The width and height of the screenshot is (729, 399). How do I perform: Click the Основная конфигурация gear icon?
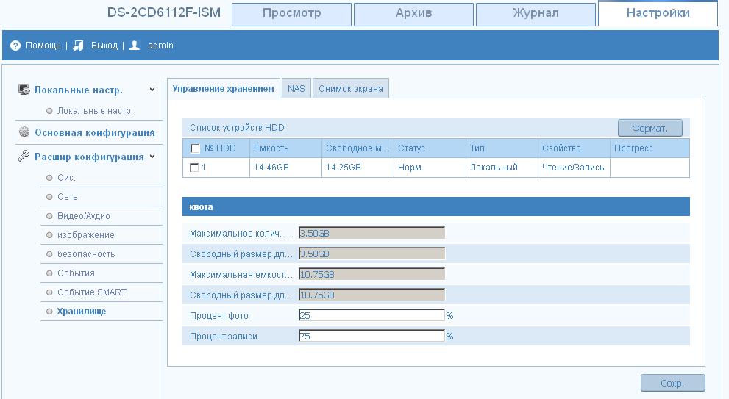(24, 132)
